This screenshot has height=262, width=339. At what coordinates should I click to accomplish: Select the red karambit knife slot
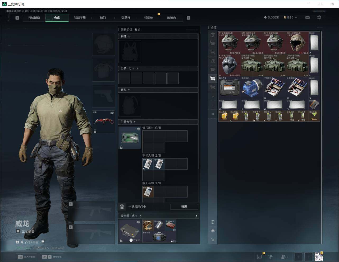pos(103,122)
